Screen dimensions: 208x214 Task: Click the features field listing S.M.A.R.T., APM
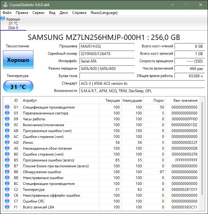[142, 91]
